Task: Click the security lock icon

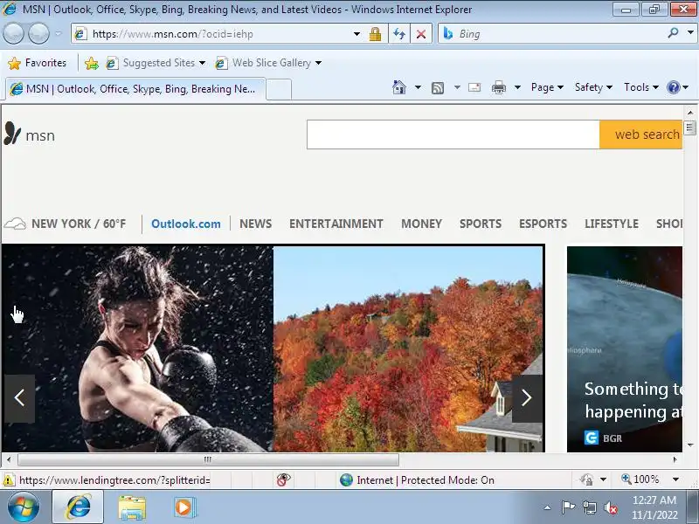Action: (375, 34)
